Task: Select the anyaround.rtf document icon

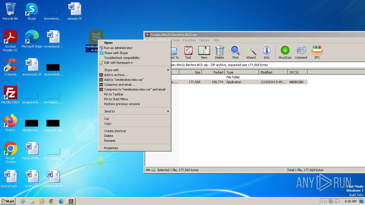Action: click(32, 67)
